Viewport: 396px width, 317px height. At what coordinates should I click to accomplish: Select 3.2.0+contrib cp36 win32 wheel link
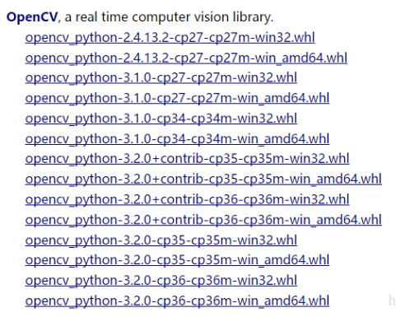tap(187, 199)
